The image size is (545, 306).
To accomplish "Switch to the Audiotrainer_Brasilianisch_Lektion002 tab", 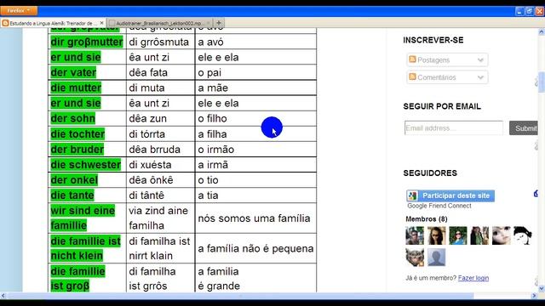I will click(x=160, y=23).
